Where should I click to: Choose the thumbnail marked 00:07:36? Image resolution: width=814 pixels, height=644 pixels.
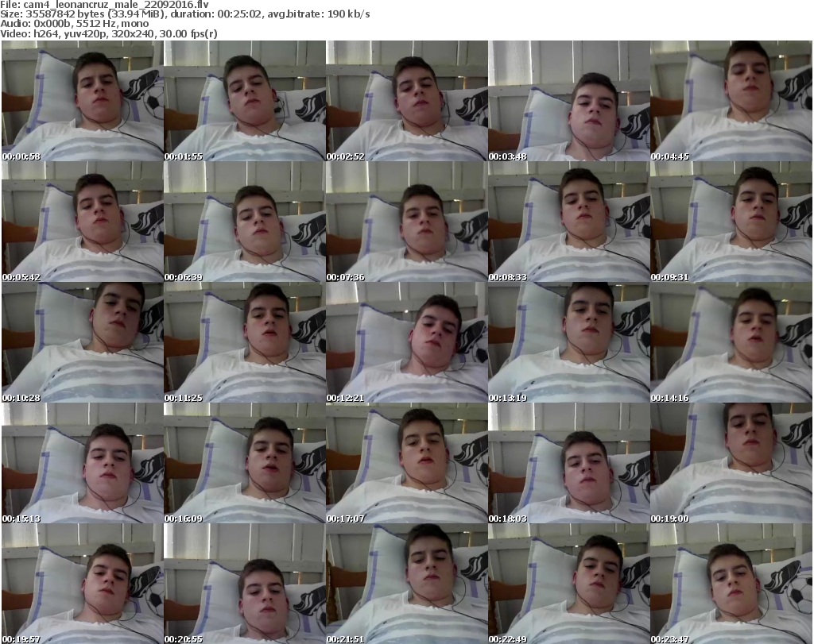406,222
